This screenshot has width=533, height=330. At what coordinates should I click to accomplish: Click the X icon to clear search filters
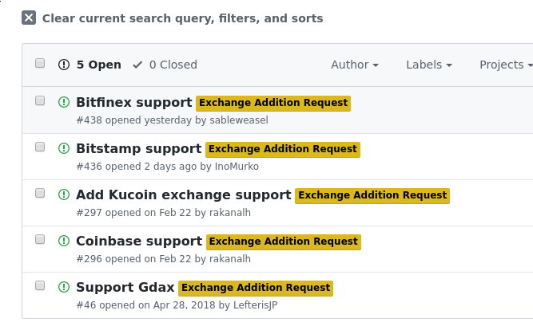[29, 18]
